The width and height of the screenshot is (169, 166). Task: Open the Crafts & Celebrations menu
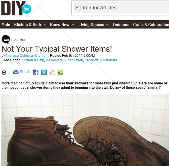[x=151, y=25]
